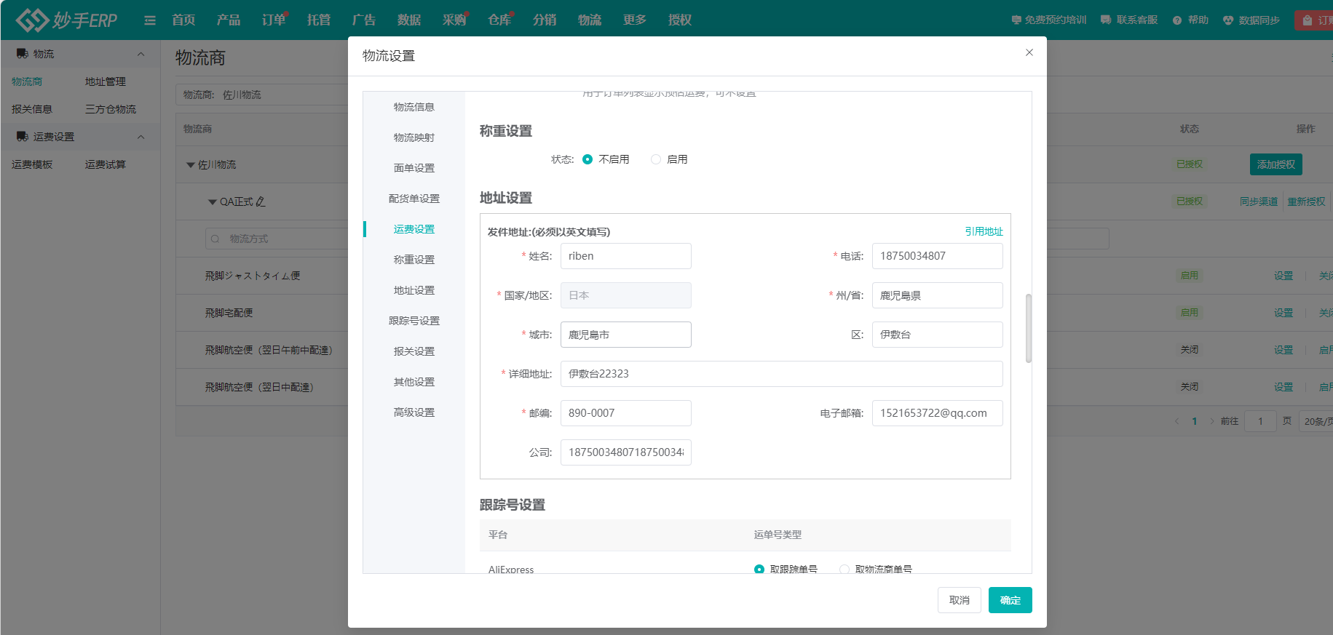1333x635 pixels.
Task: Click the 详细地址 input field
Action: pyautogui.click(x=781, y=374)
